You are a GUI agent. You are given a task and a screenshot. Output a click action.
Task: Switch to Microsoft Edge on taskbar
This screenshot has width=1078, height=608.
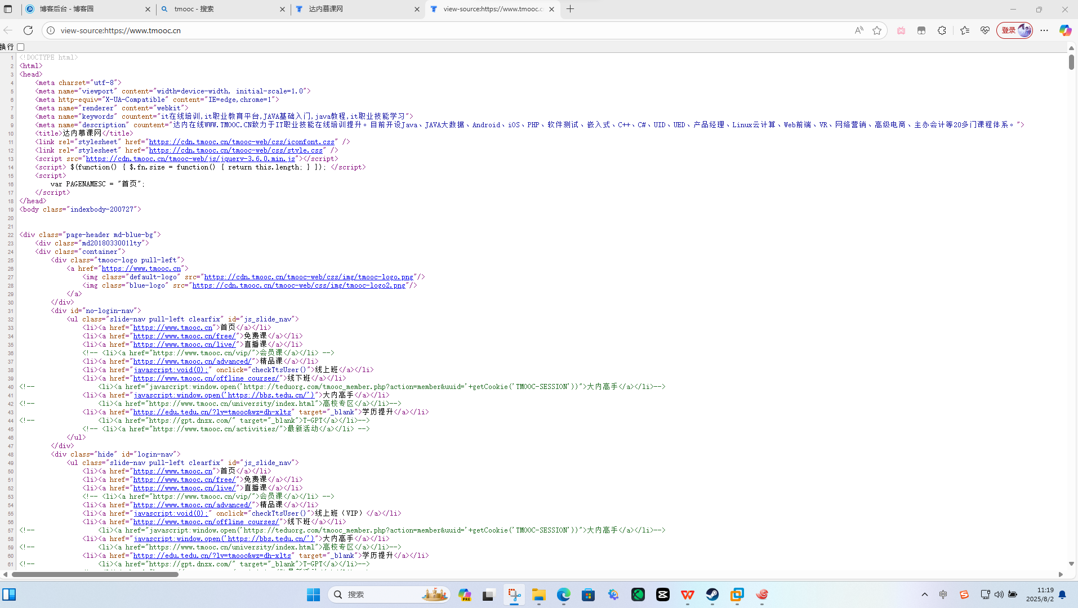564,594
